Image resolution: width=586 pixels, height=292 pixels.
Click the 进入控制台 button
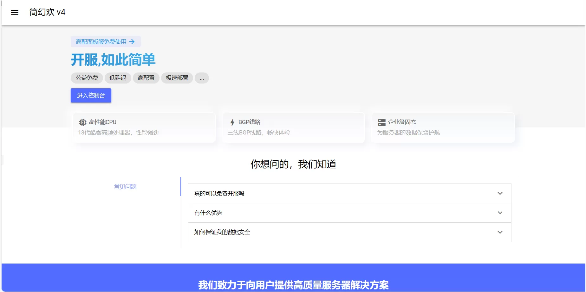91,95
